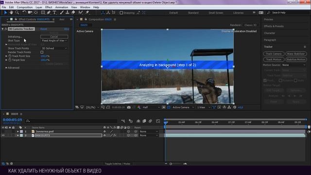Toggle visibility eye of 00659.MTS layer
The height and width of the screenshot is (175, 311).
coord(3,135)
